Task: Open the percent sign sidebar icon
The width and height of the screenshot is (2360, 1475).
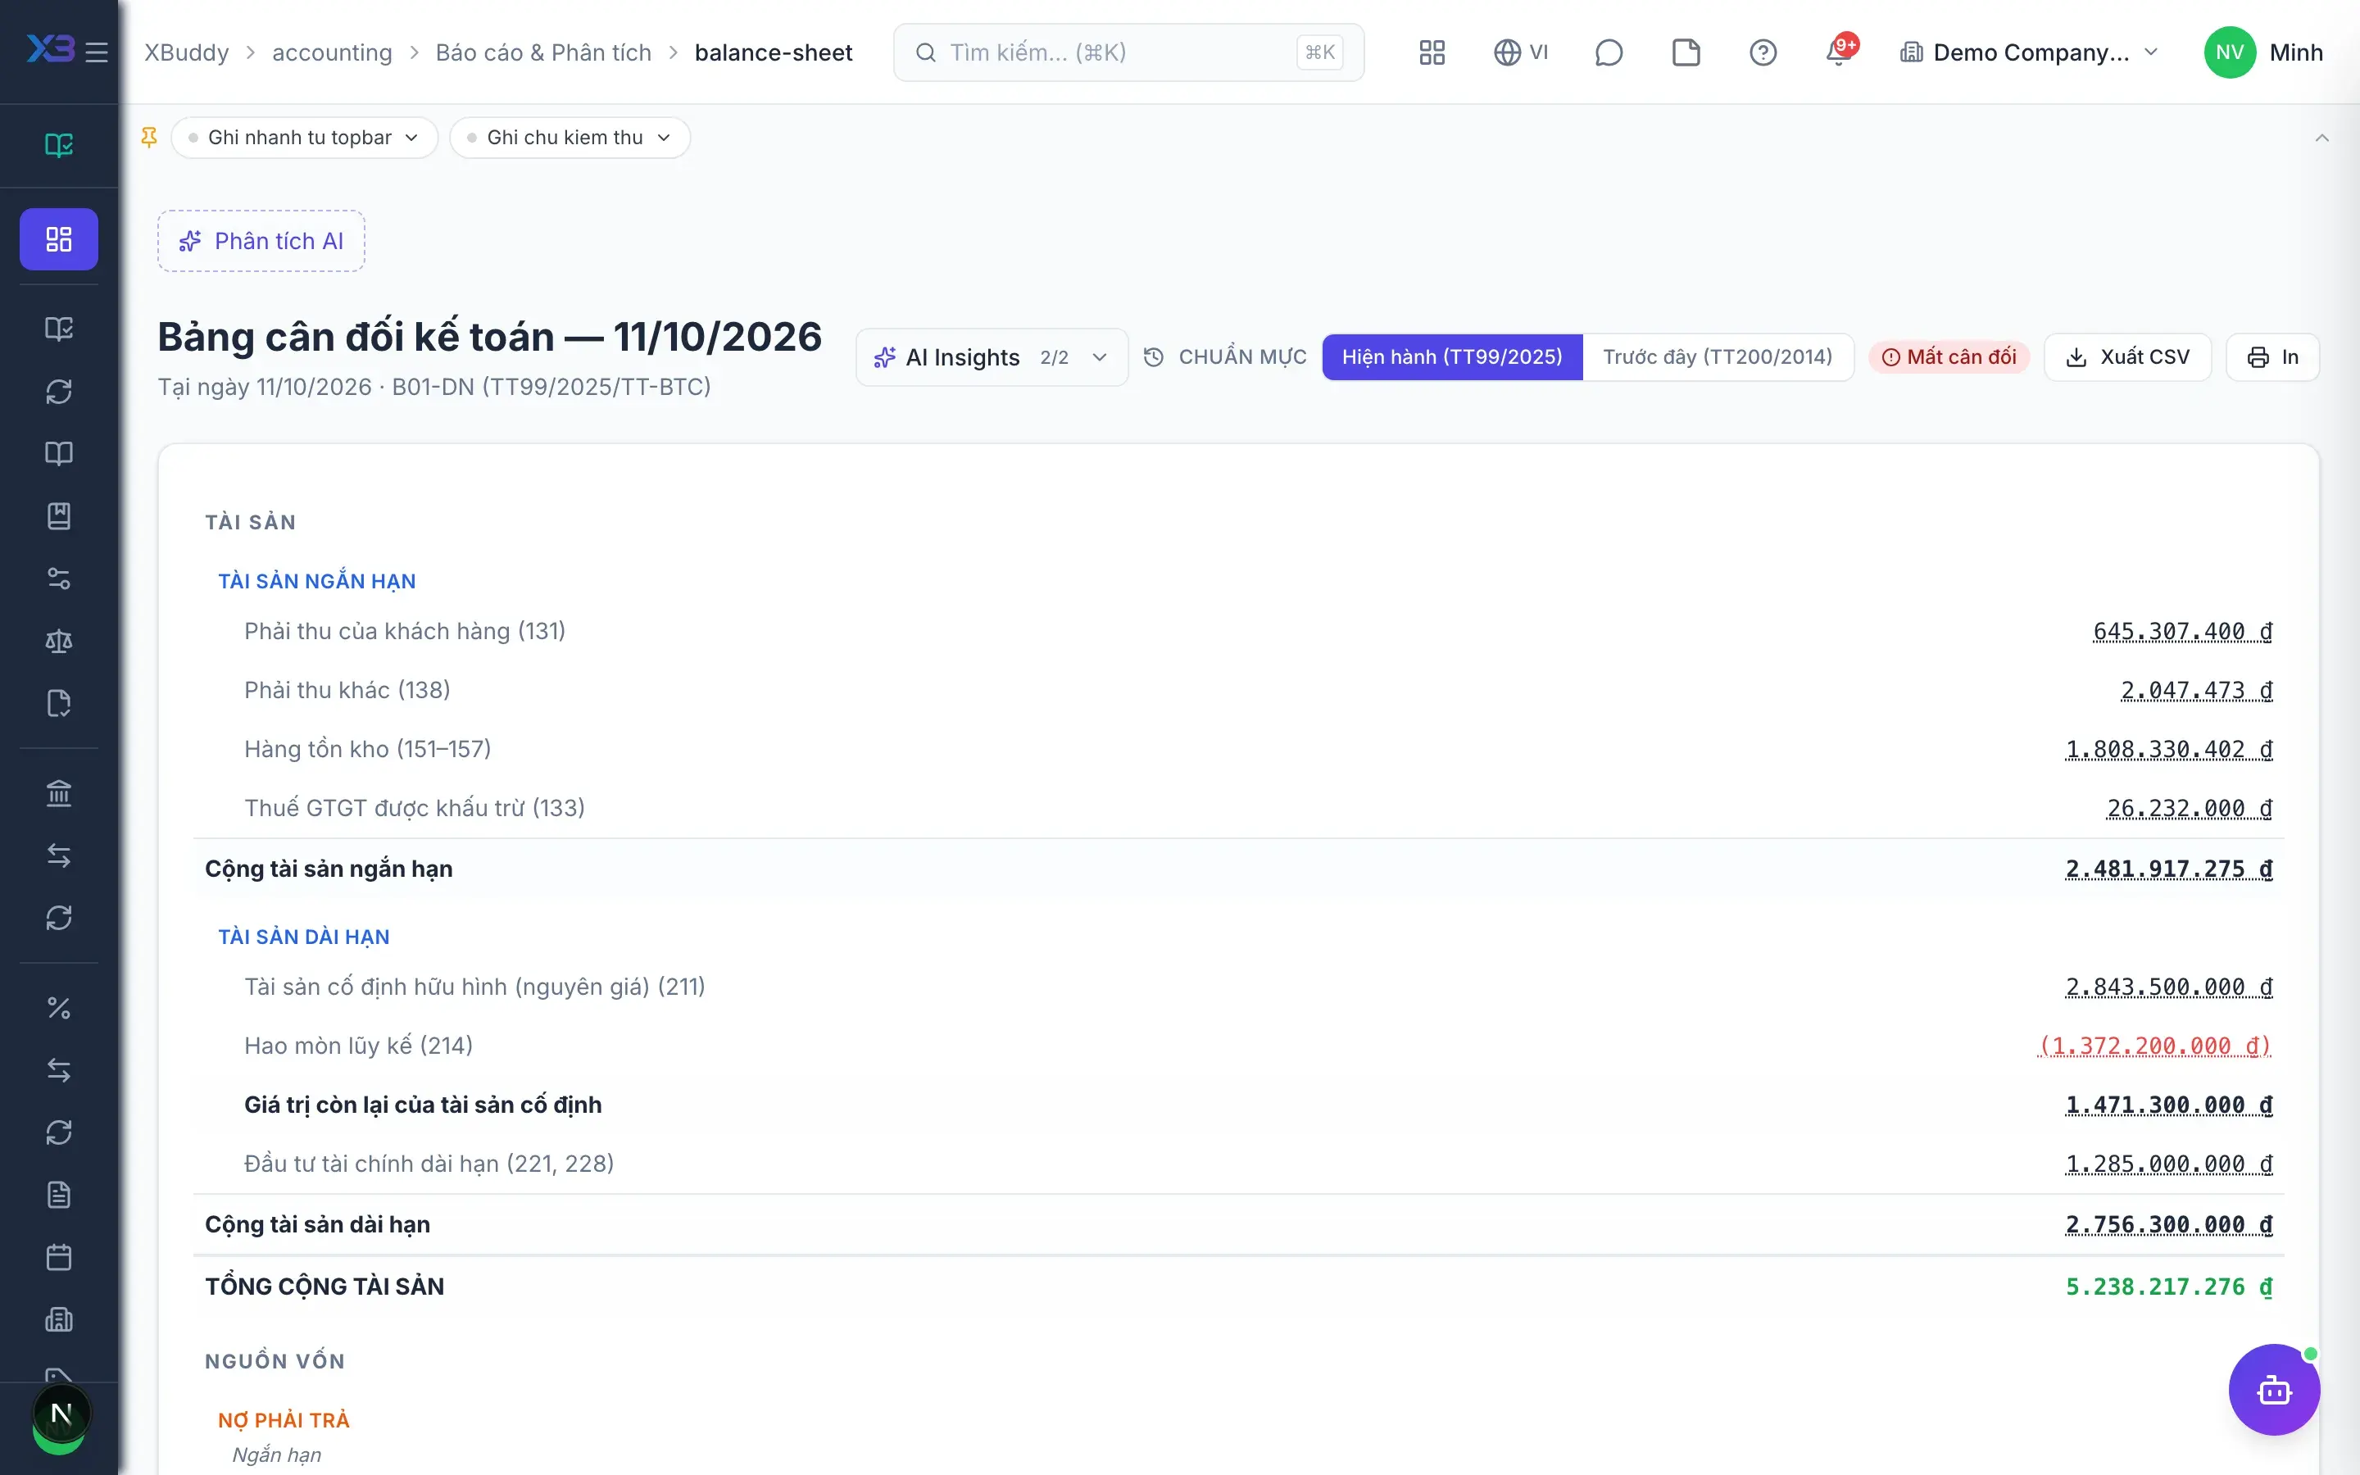Action: 58,1008
